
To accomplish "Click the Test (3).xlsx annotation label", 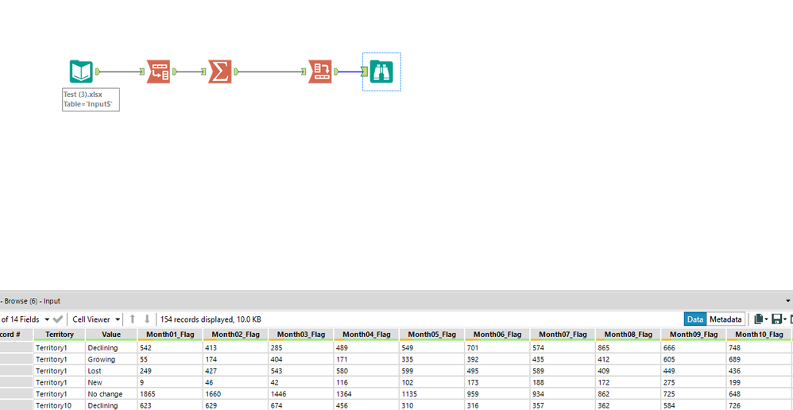I will tap(91, 99).
